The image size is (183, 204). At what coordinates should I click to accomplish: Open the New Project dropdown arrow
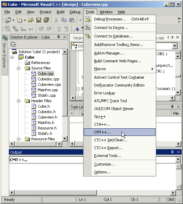(13, 20)
